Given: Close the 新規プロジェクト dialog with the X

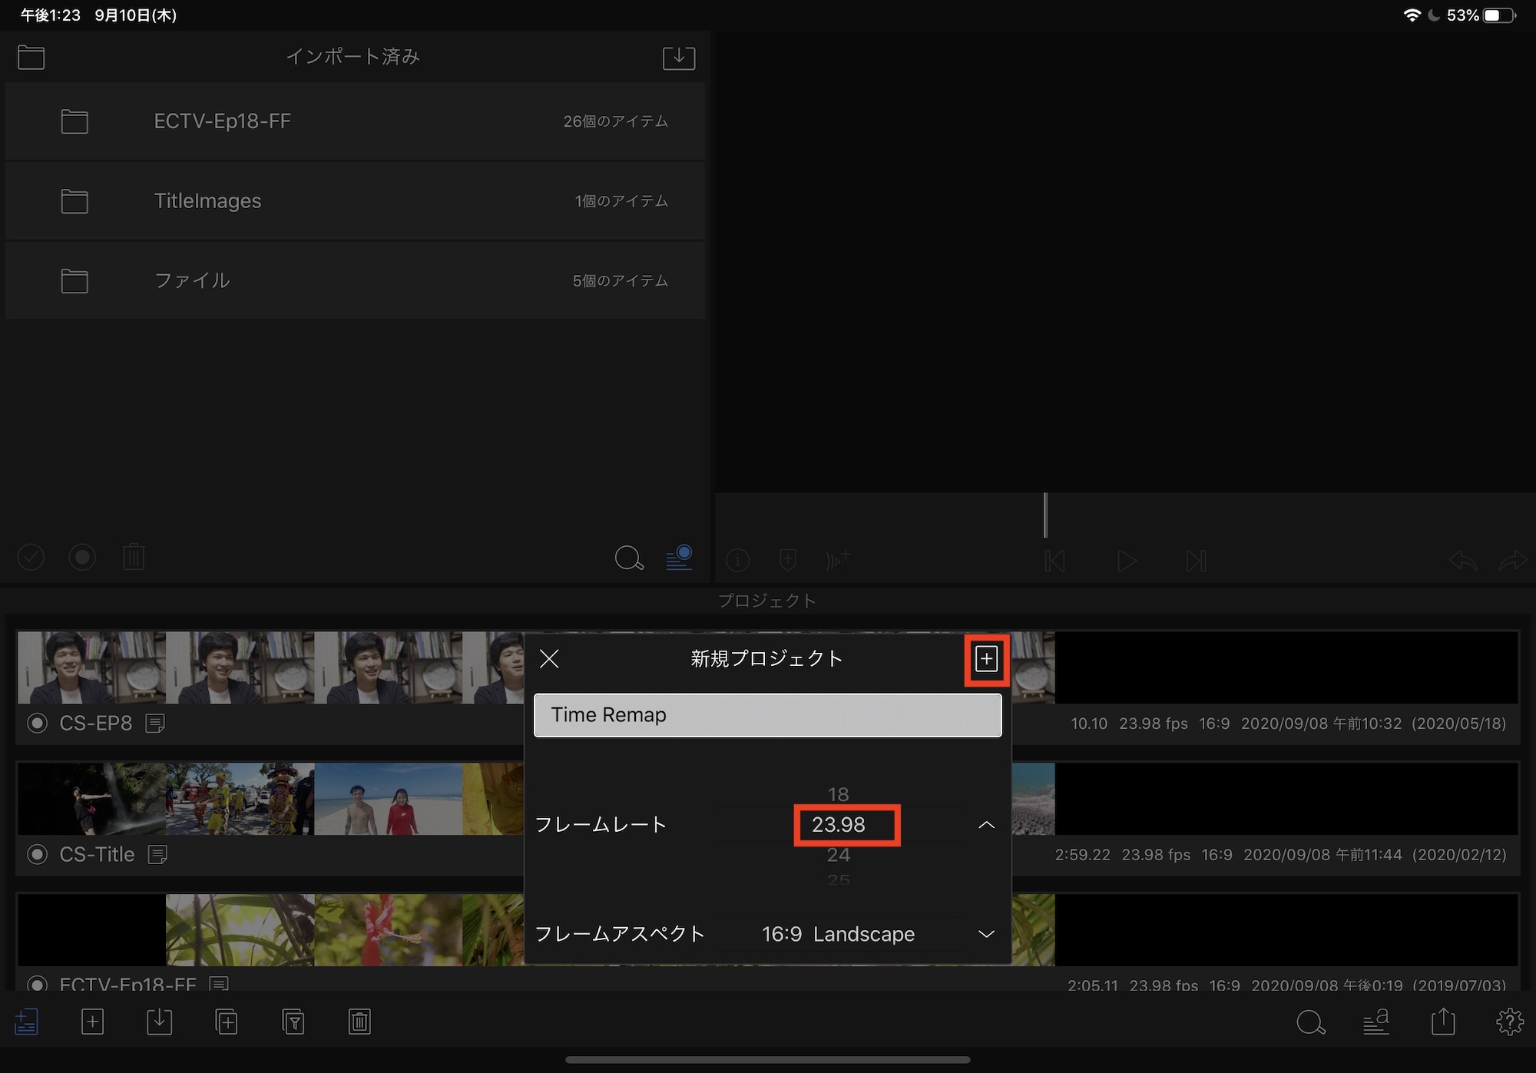Looking at the screenshot, I should click(x=549, y=659).
